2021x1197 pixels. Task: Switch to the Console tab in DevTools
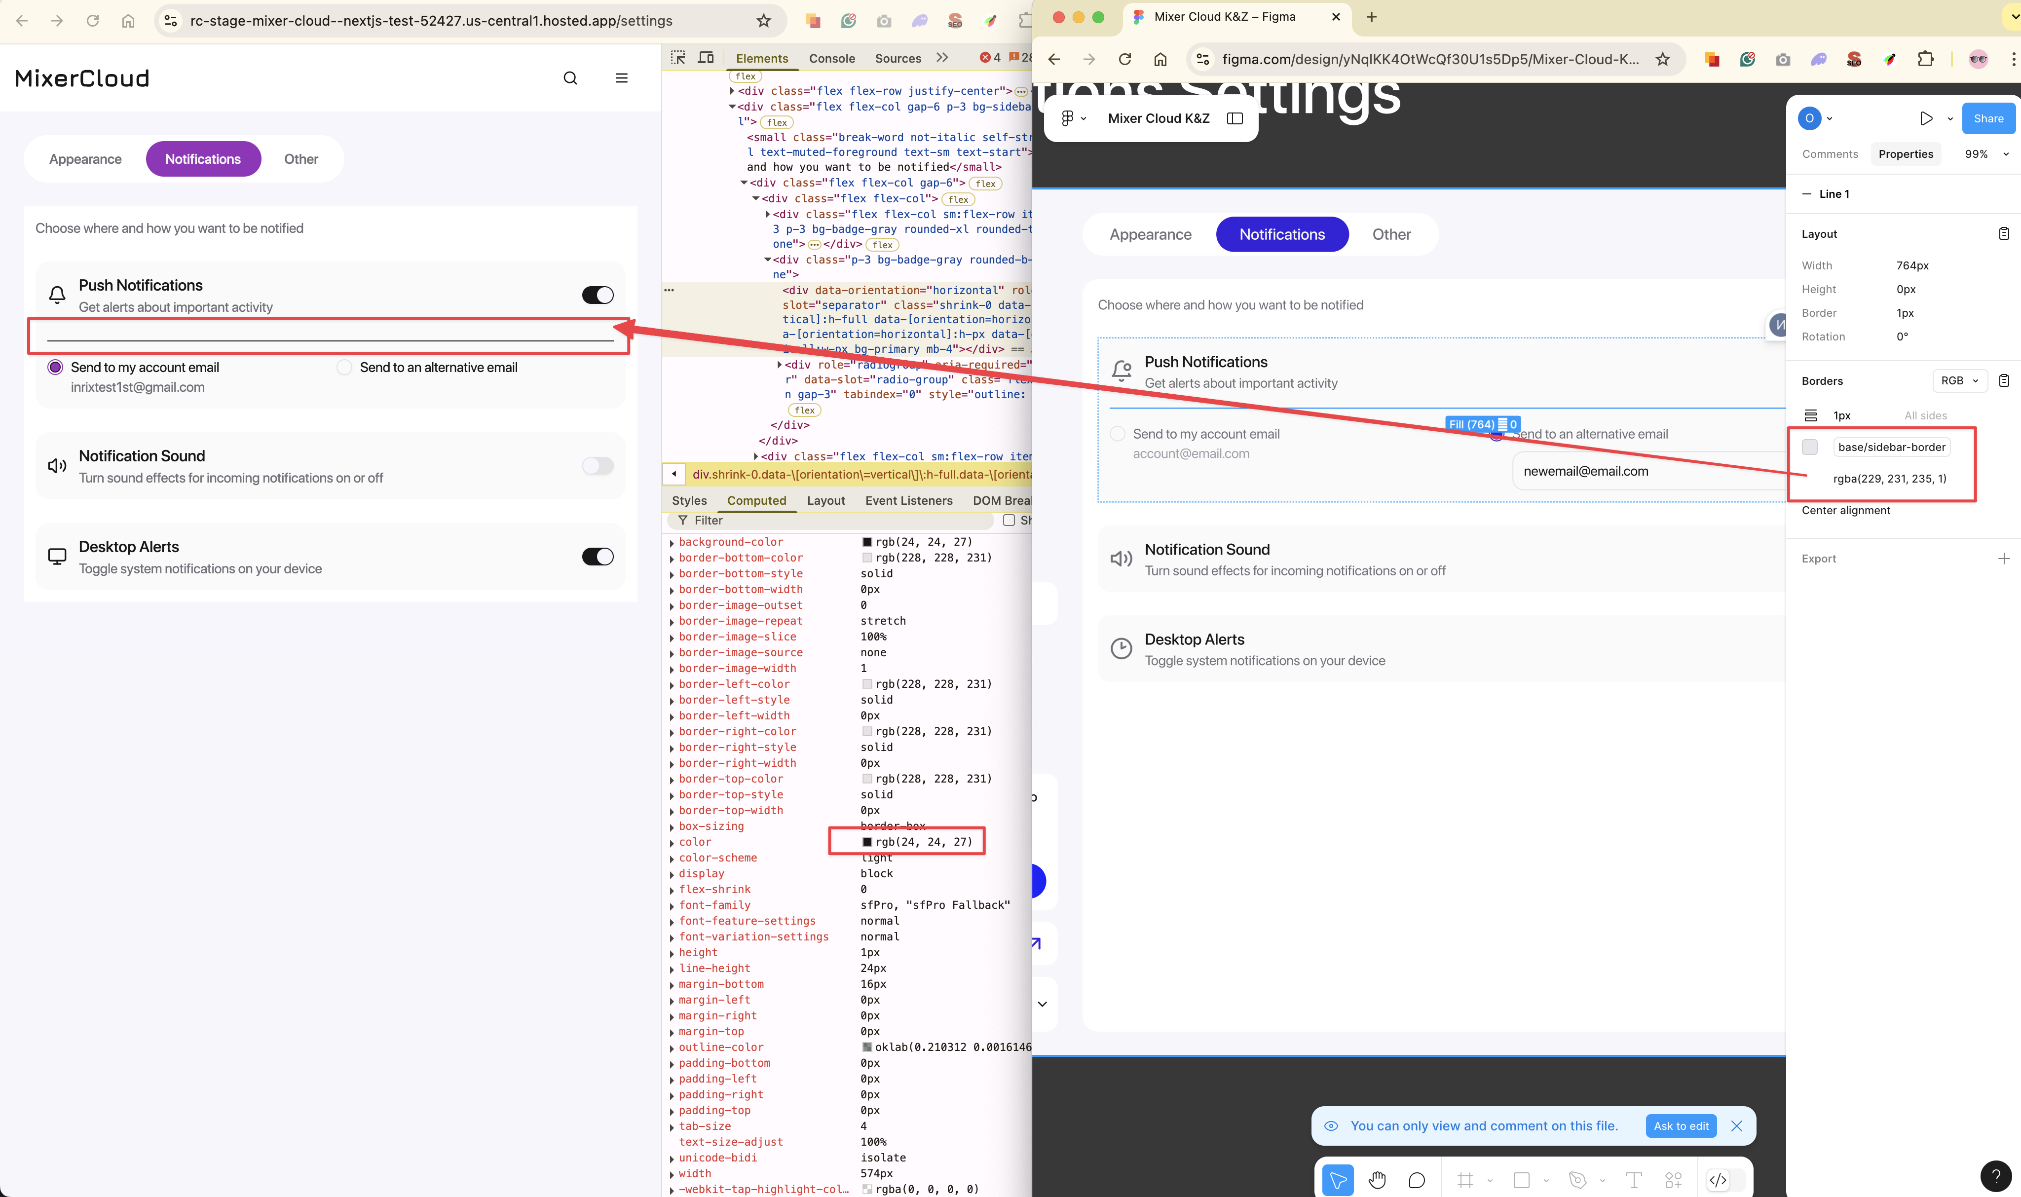(x=831, y=58)
